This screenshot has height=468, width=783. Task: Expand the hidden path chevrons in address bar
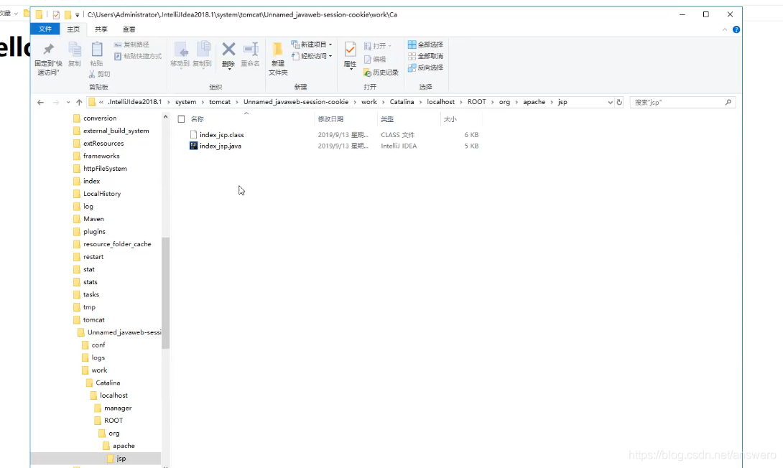tap(101, 102)
